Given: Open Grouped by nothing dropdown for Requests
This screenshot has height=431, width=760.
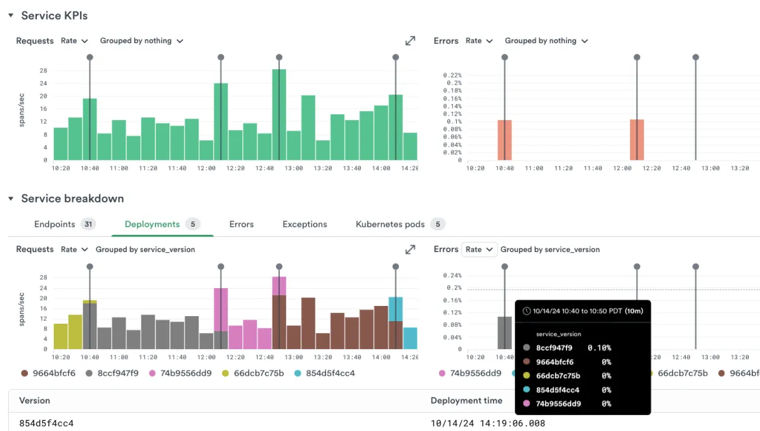Looking at the screenshot, I should (141, 41).
